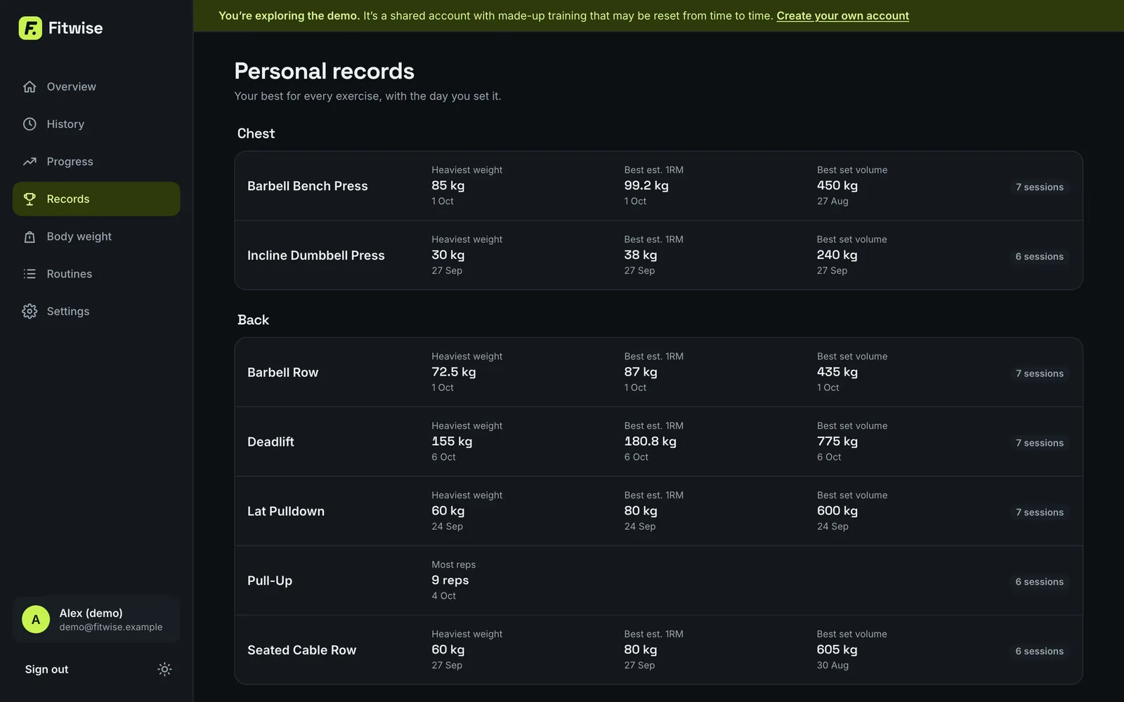Image resolution: width=1124 pixels, height=702 pixels.
Task: Open Routines from the sidebar
Action: click(x=96, y=274)
